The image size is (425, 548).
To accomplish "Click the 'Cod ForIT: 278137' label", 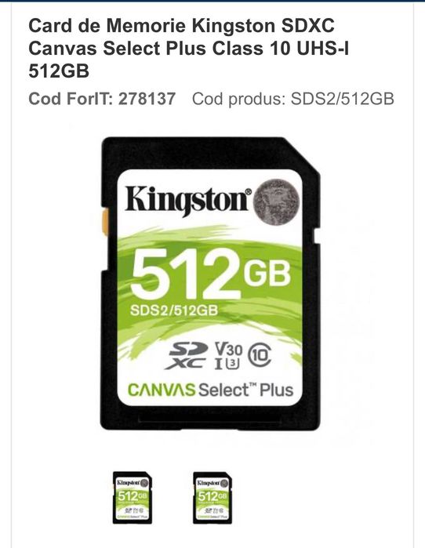I will pos(102,99).
